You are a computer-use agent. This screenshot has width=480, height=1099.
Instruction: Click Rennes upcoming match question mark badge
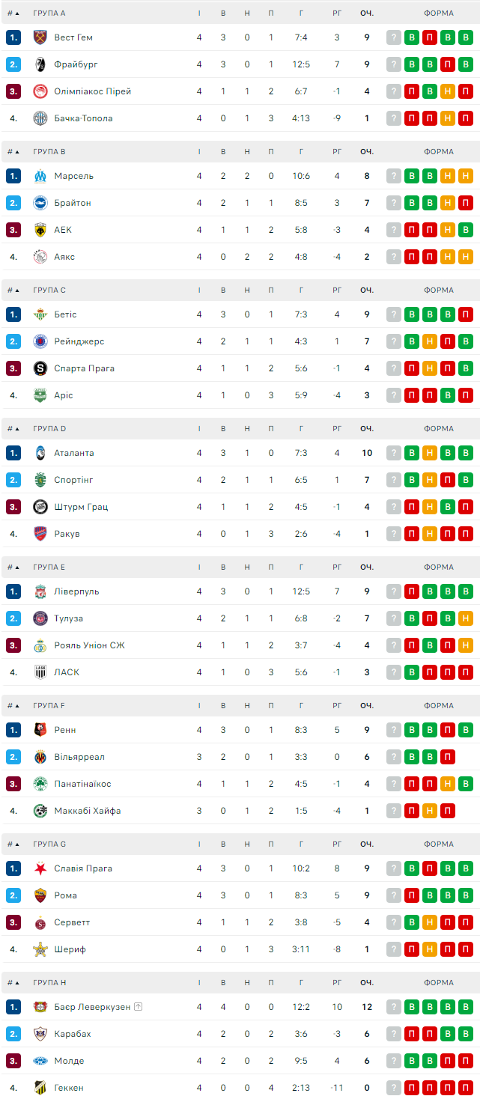(x=394, y=730)
